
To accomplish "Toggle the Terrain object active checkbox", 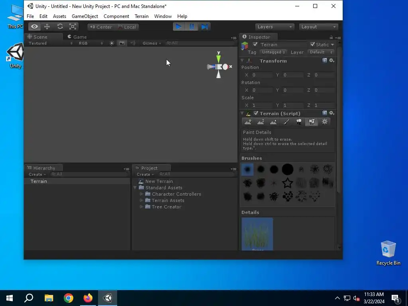I will (x=255, y=44).
